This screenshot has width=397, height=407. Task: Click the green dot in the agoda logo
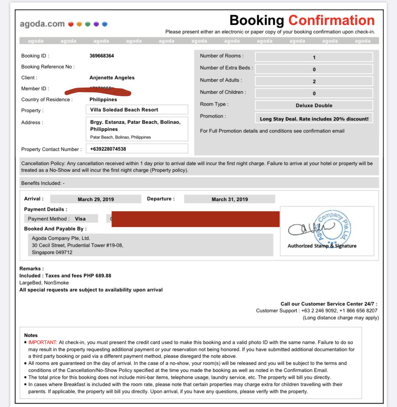pos(88,24)
